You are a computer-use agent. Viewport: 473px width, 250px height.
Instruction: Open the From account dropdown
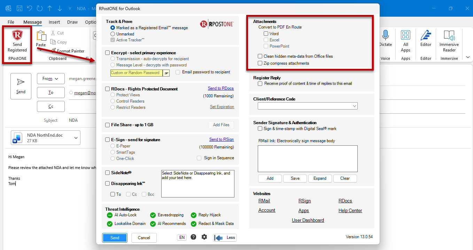[51, 79]
